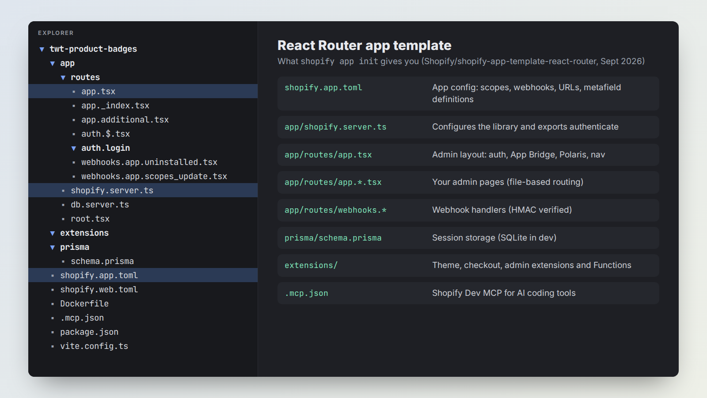Screen dimensions: 707x398
Task: Open shopify.server.ts in the explorer
Action: pos(143,190)
